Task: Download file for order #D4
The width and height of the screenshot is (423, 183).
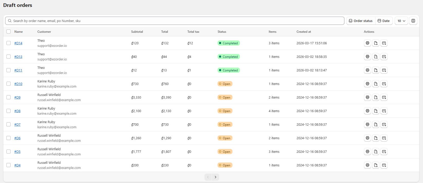Action: click(x=376, y=165)
